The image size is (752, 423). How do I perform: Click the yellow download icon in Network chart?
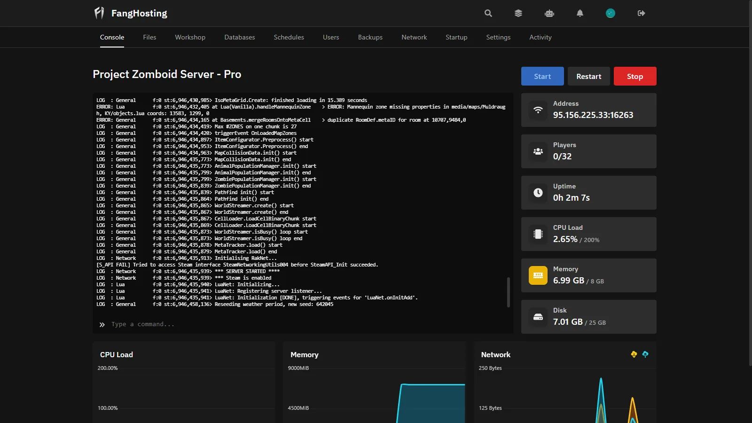coord(634,354)
